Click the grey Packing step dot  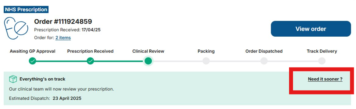click(206, 61)
